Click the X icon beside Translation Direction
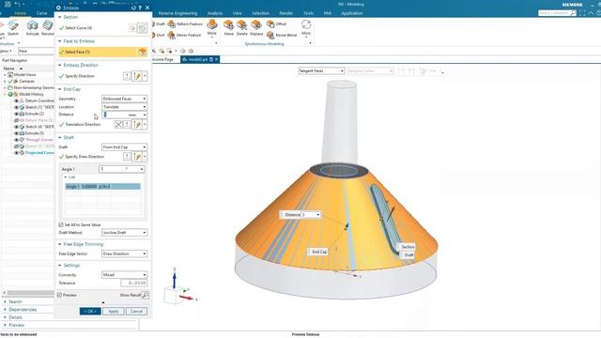Screen dimensions: 601x338 coord(118,124)
